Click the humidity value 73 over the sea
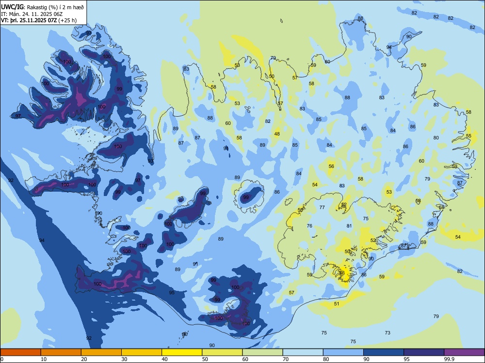This screenshot has width=485, height=363. coord(388,333)
